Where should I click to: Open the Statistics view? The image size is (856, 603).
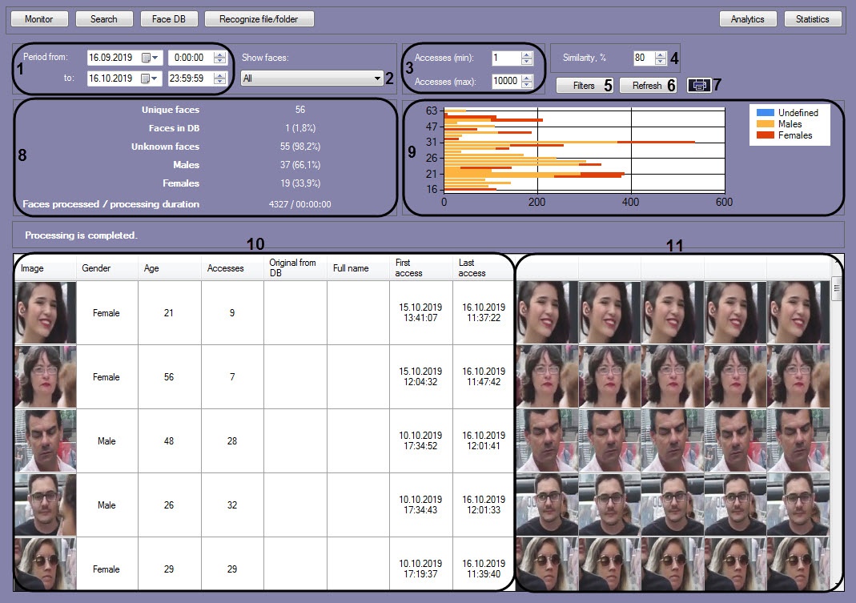coord(812,18)
